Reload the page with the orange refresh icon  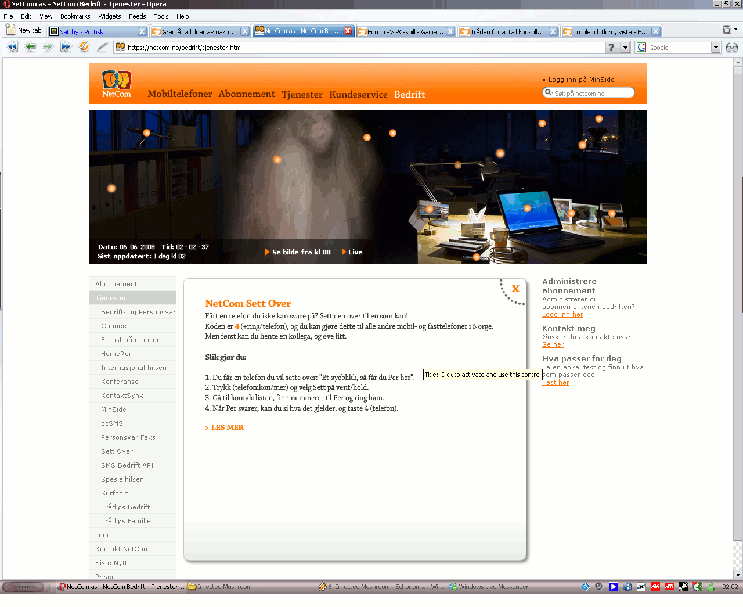click(84, 47)
